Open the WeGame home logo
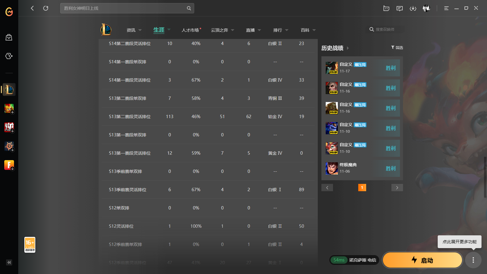Viewport: 487px width, 274px height. click(9, 12)
